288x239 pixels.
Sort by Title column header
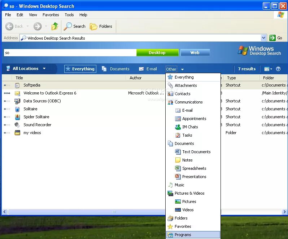tap(69, 78)
